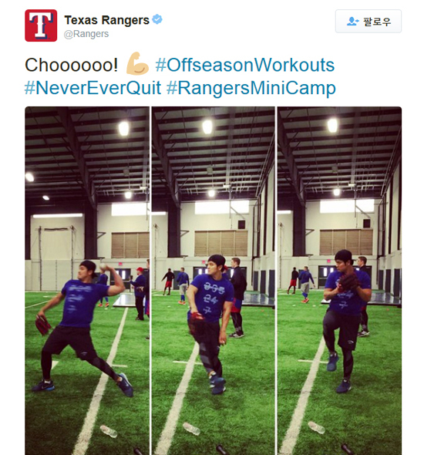View the right photo of player winding up

click(339, 281)
